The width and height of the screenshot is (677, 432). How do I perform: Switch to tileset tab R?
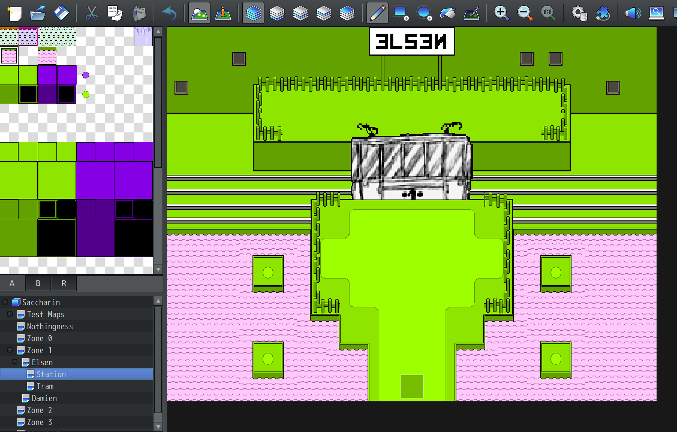(63, 283)
